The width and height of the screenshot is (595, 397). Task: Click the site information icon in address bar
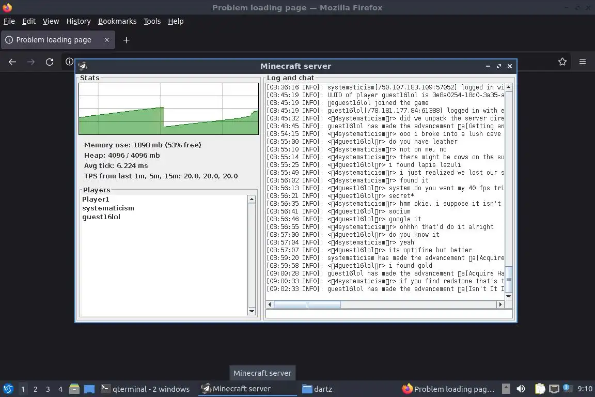click(69, 62)
